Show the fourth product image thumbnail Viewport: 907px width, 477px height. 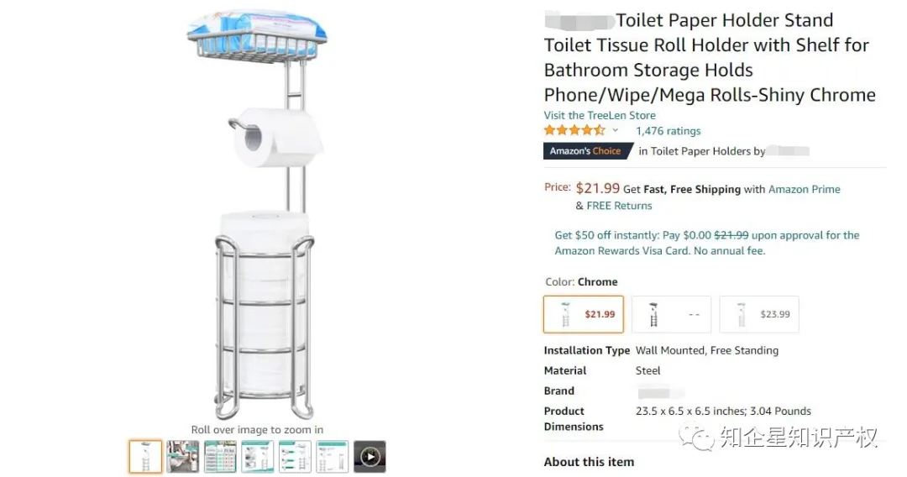point(258,456)
